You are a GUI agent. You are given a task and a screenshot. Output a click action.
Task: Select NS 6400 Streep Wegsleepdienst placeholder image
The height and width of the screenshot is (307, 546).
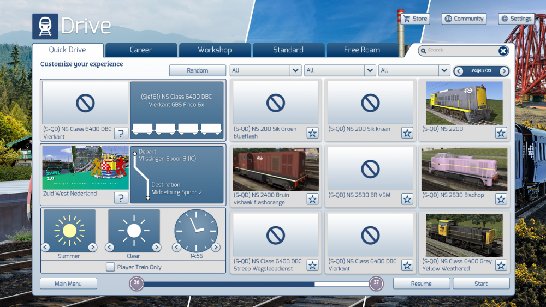[x=276, y=236]
